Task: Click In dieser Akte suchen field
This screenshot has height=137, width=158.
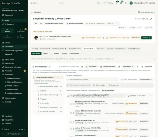Action: pos(103,24)
